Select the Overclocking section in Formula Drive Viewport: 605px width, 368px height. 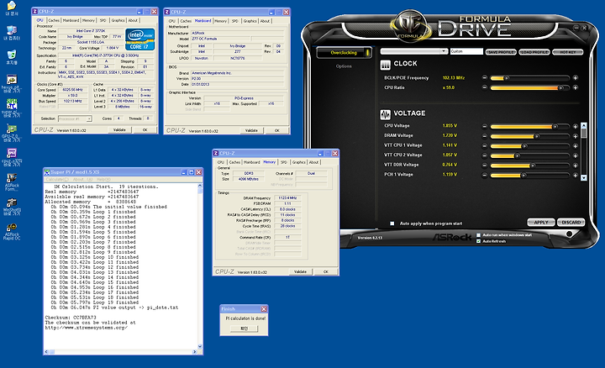[344, 52]
